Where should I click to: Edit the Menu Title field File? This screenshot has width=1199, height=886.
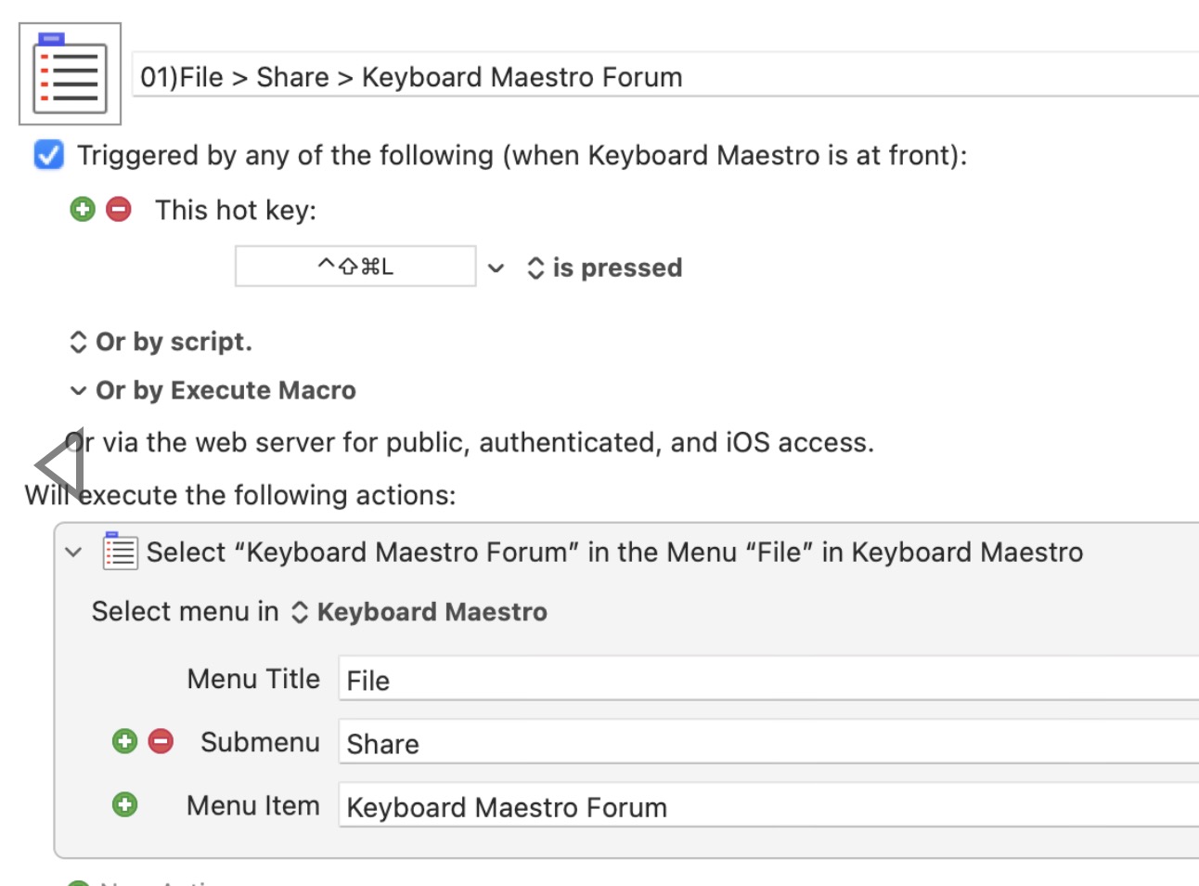click(x=768, y=680)
